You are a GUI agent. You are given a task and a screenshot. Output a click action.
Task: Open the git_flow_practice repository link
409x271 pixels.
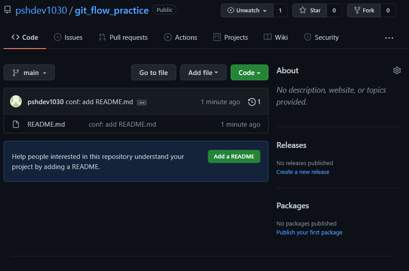pyautogui.click(x=112, y=11)
